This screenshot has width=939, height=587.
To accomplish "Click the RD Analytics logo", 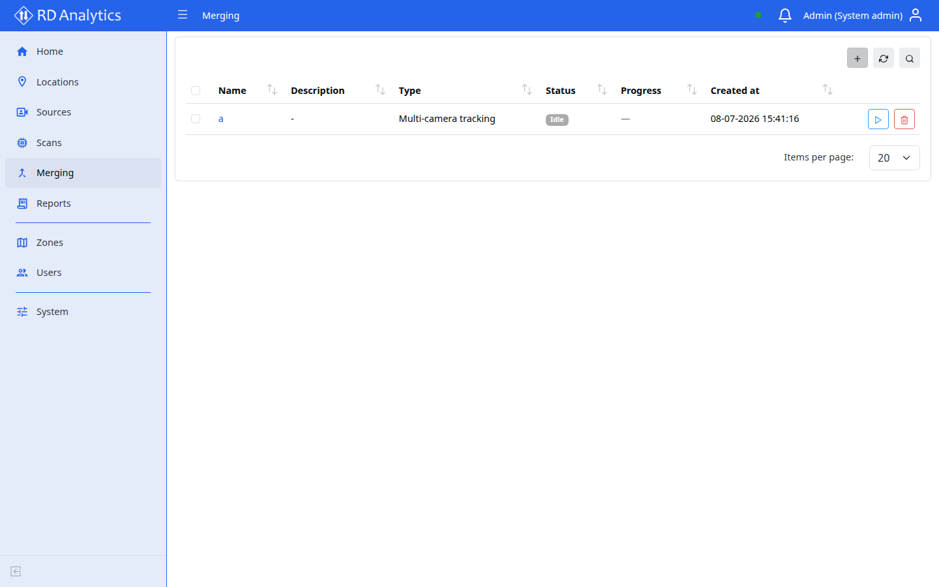I will [x=68, y=15].
